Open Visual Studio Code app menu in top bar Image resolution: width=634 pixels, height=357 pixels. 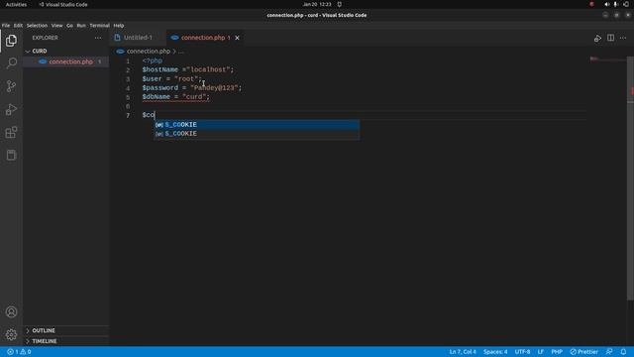click(63, 4)
